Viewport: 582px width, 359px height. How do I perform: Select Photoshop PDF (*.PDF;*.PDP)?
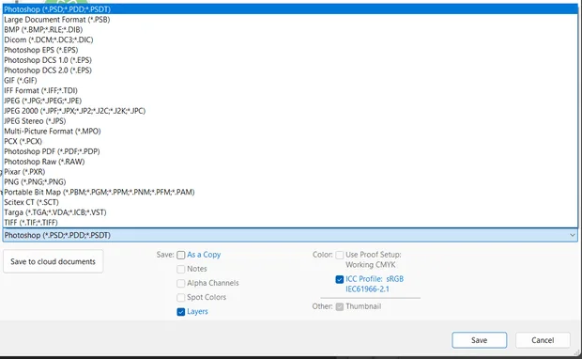coord(290,151)
